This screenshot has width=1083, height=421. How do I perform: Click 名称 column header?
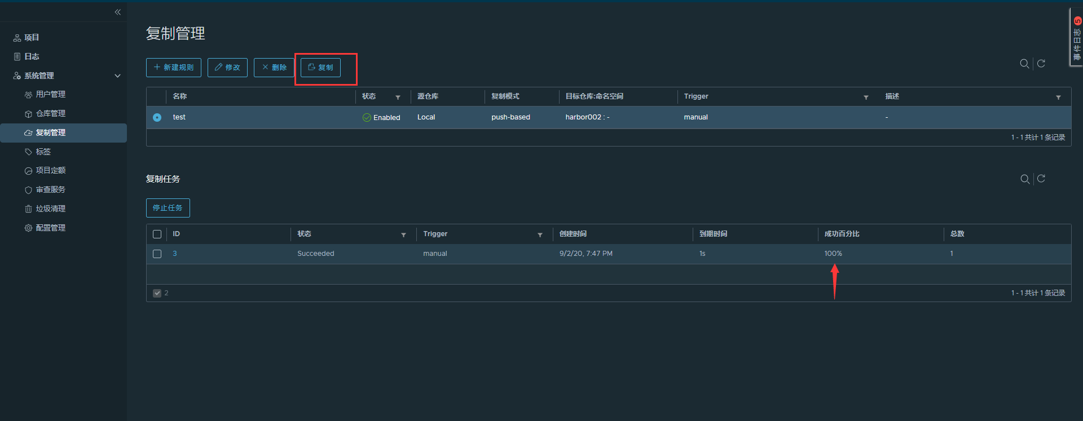pyautogui.click(x=180, y=96)
